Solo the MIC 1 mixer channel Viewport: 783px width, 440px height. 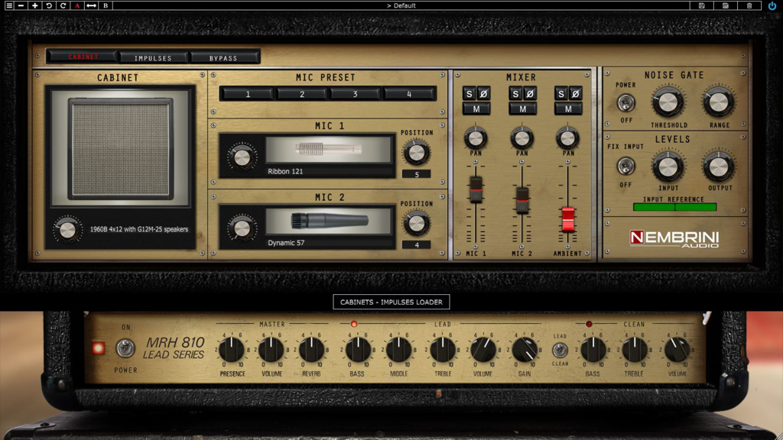(469, 93)
